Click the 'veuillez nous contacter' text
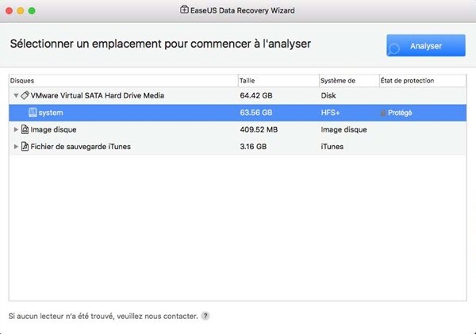 [x=157, y=316]
